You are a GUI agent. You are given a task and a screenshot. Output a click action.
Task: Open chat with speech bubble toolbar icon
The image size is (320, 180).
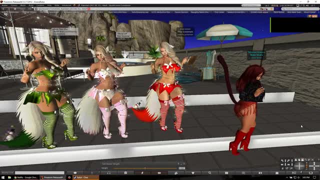point(75,173)
